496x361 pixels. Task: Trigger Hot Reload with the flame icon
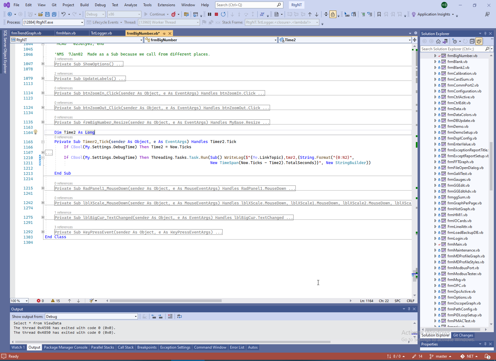pos(174,14)
